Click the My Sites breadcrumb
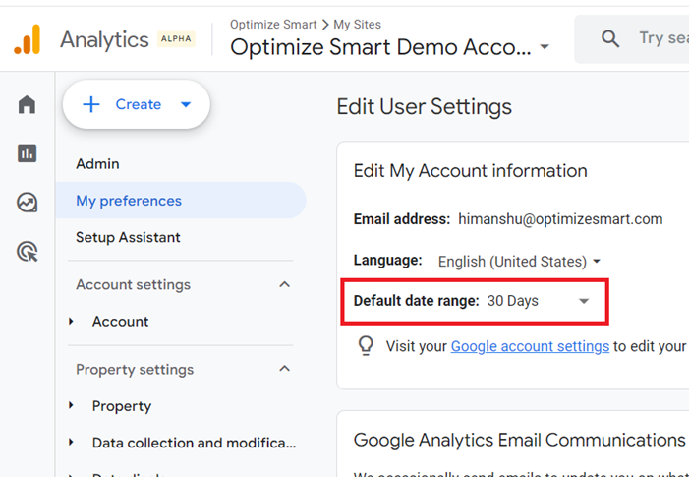 (357, 25)
